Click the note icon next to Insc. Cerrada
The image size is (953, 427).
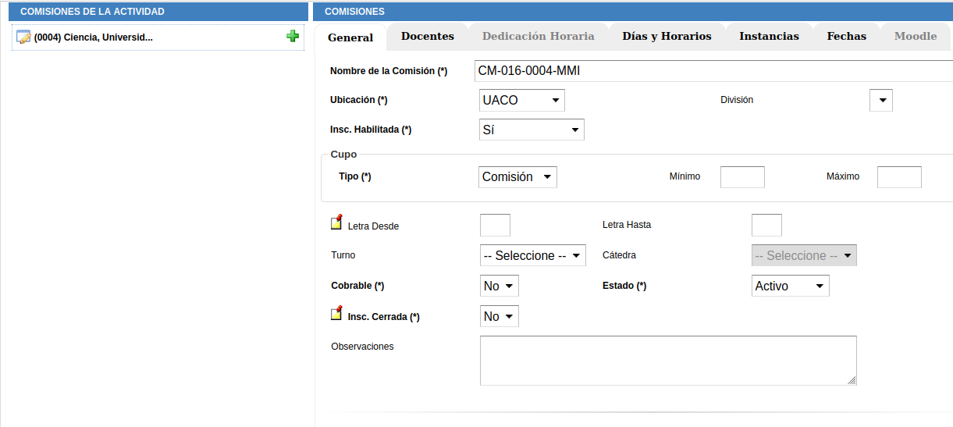point(336,314)
